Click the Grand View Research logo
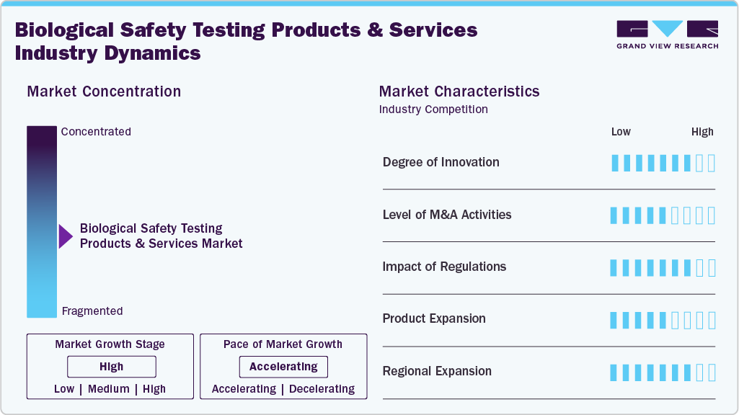This screenshot has height=415, width=739. [x=667, y=34]
